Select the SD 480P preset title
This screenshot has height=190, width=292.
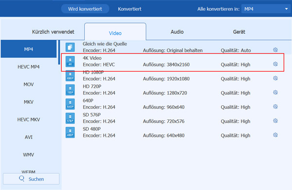point(91,129)
